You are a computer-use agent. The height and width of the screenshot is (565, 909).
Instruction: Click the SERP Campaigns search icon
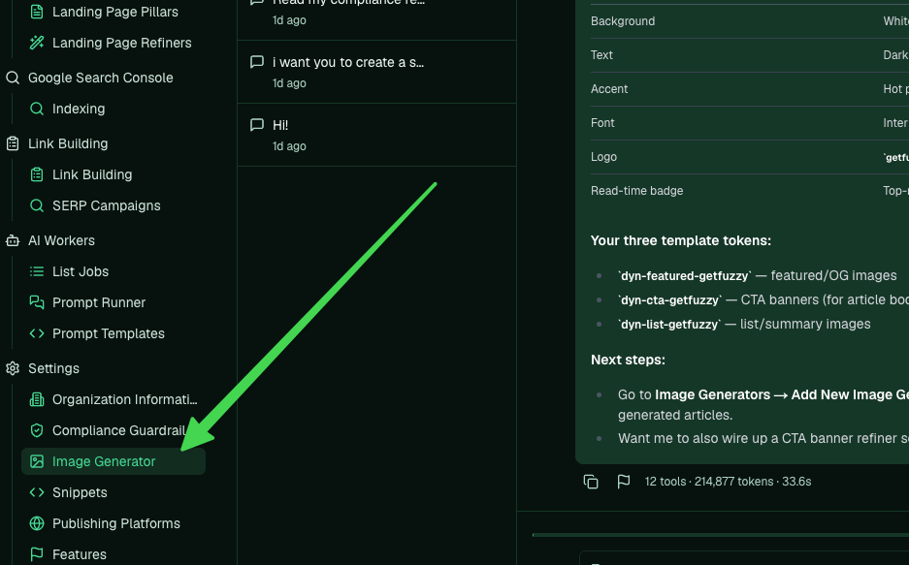coord(37,205)
